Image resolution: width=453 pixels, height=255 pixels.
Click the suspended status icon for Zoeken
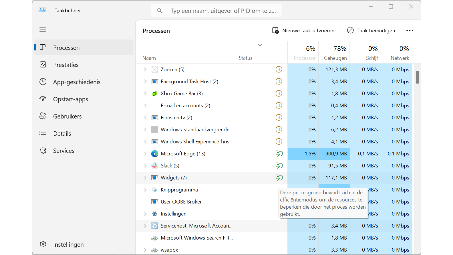279,70
